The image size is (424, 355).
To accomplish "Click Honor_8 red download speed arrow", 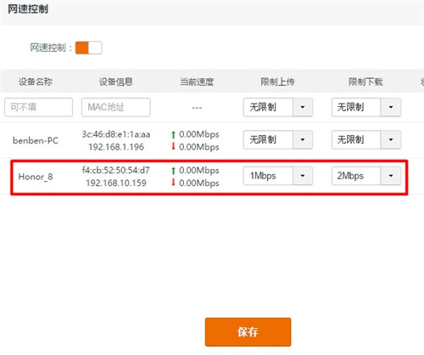I will tap(173, 183).
